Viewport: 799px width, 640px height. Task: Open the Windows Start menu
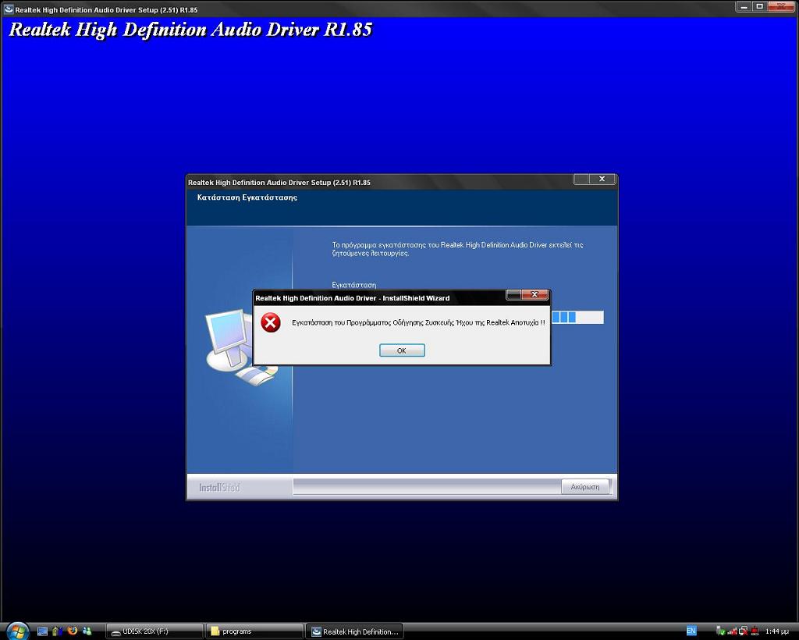coord(17,631)
